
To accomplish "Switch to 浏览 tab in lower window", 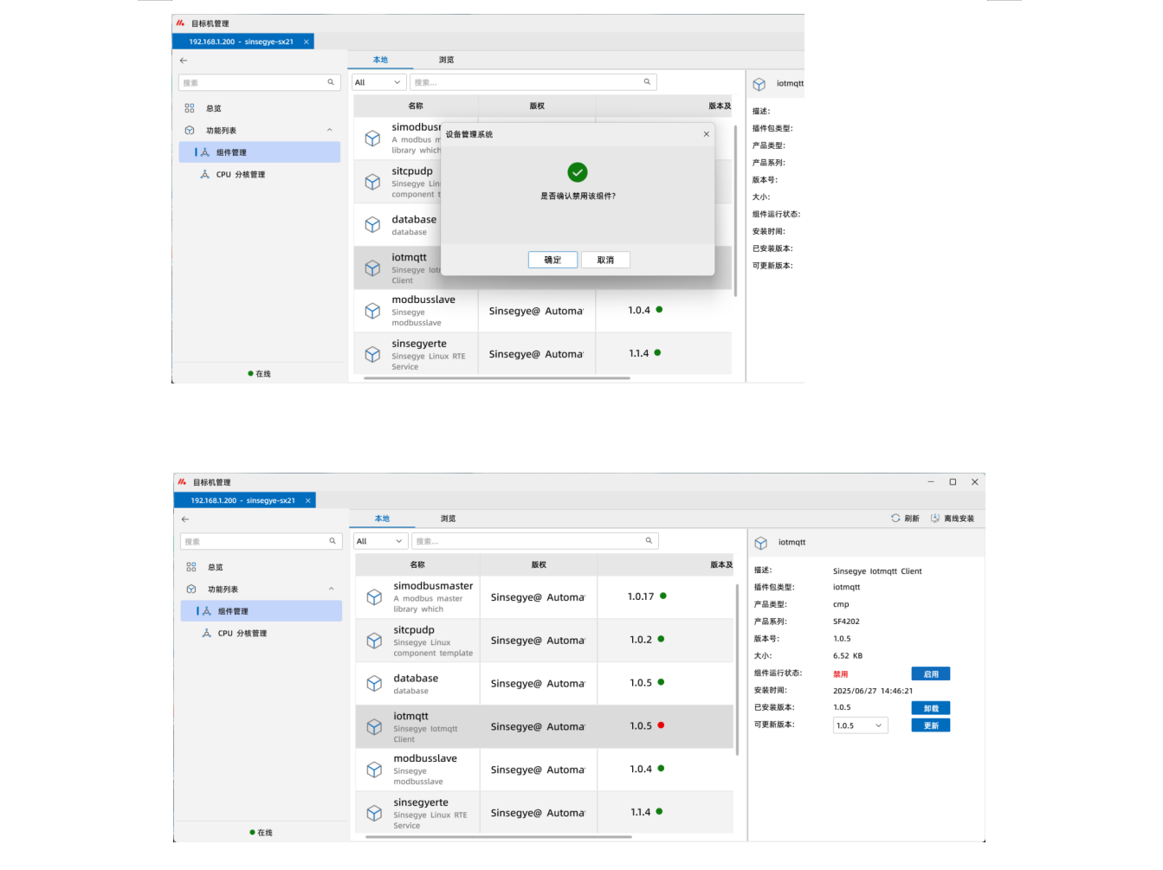I will click(448, 519).
